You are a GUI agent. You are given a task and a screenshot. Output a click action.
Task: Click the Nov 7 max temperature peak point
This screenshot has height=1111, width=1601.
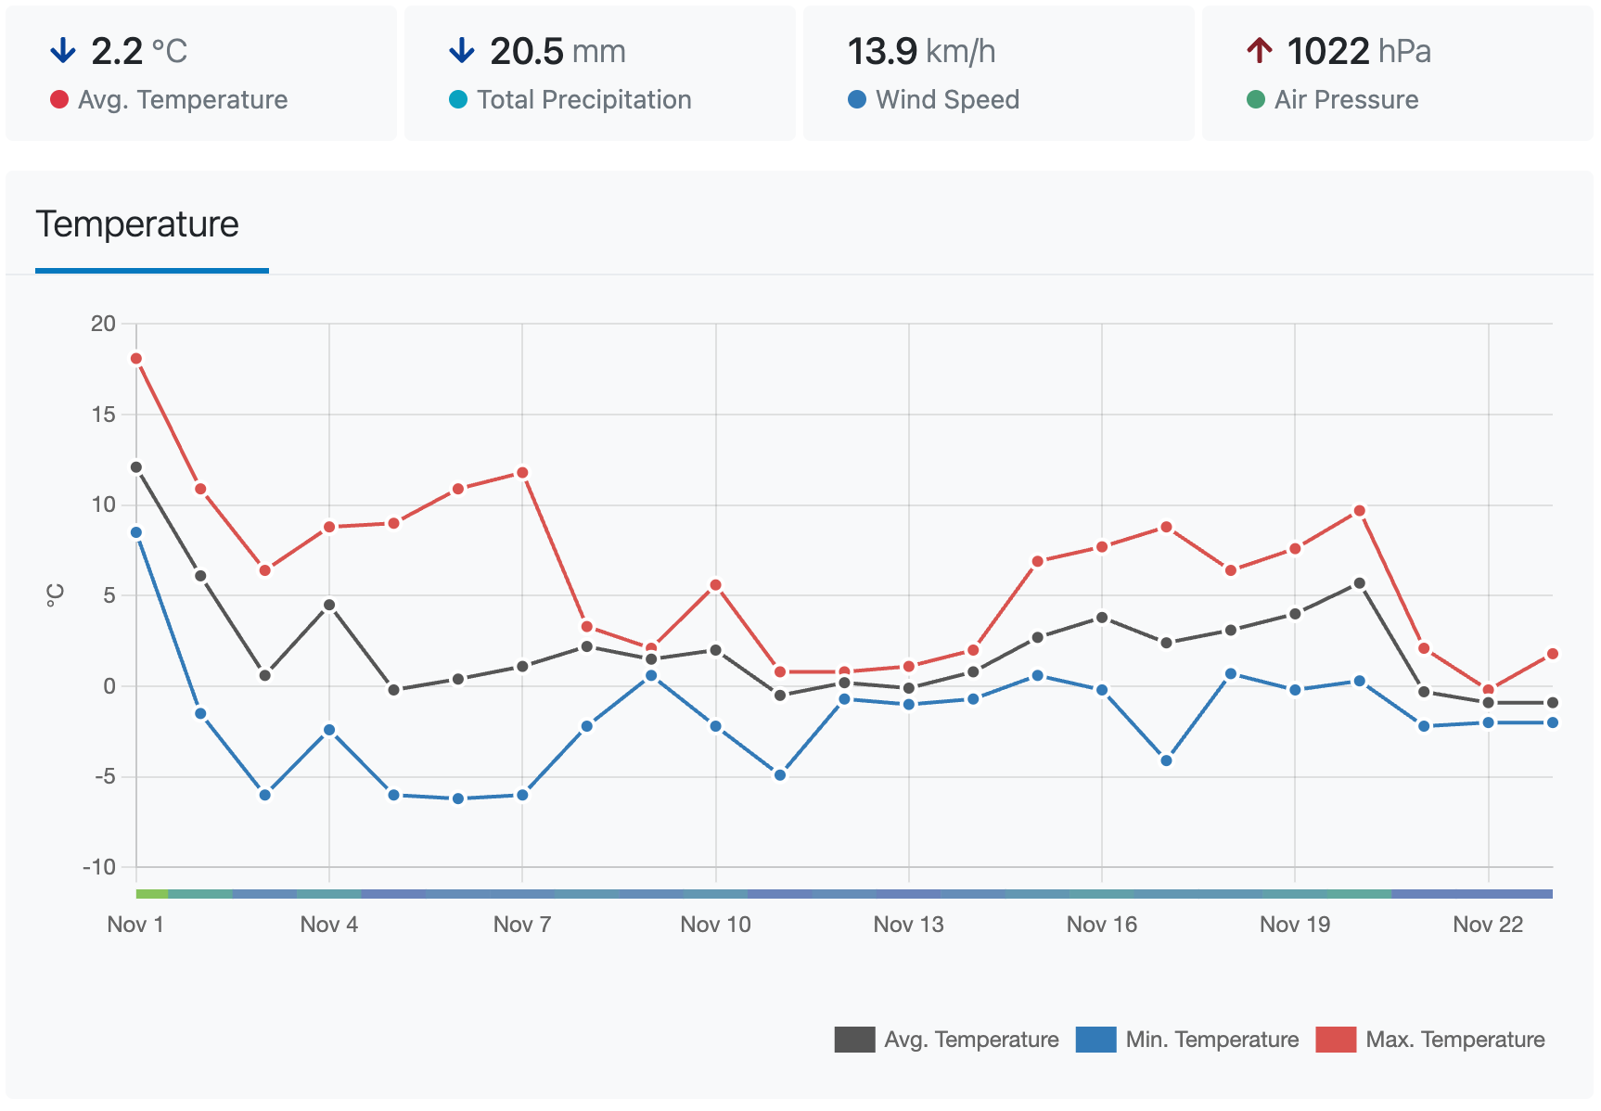tap(522, 473)
